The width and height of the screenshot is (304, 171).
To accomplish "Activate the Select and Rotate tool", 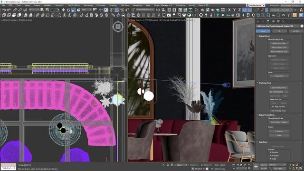I will coord(68,9).
